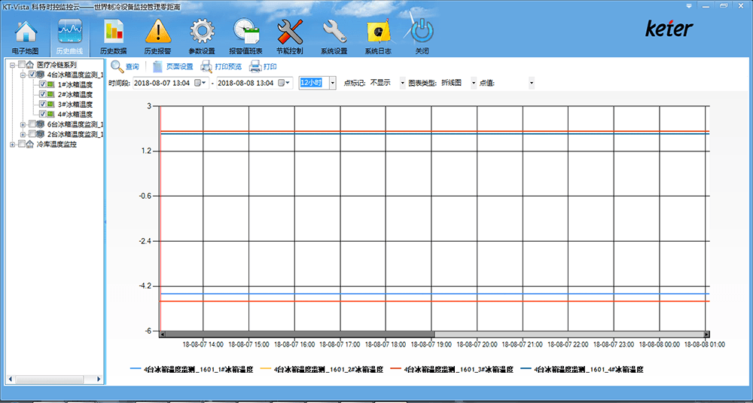Image resolution: width=753 pixels, height=403 pixels.
Task: Click the 查询 search button
Action: (x=125, y=66)
